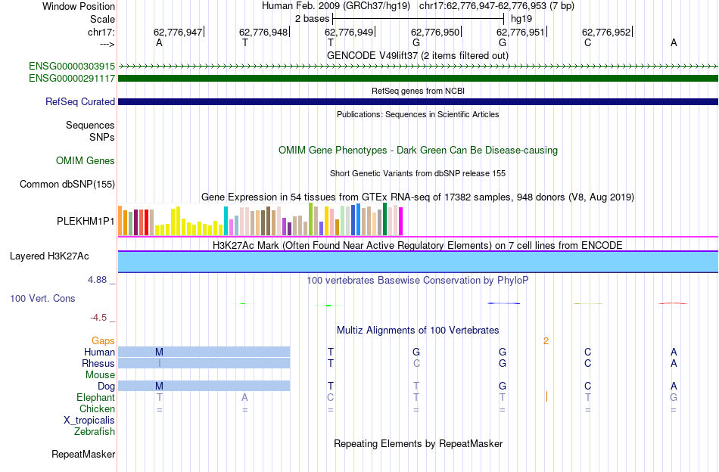The width and height of the screenshot is (719, 472).
Task: Click the hg19 label beside the scale bar
Action: pos(521,19)
